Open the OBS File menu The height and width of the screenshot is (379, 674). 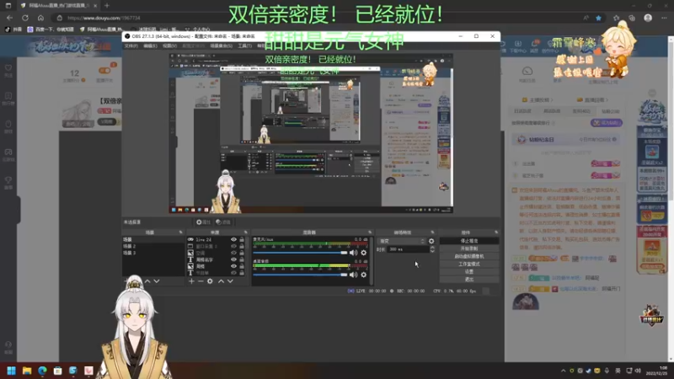[131, 46]
